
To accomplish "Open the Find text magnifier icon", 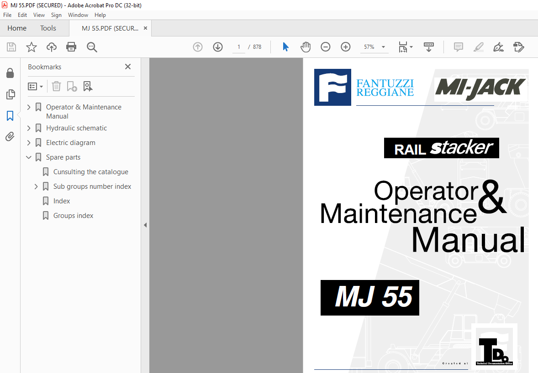I will coord(92,47).
